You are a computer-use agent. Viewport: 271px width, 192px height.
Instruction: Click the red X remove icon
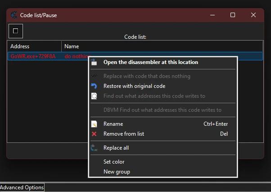(94, 134)
